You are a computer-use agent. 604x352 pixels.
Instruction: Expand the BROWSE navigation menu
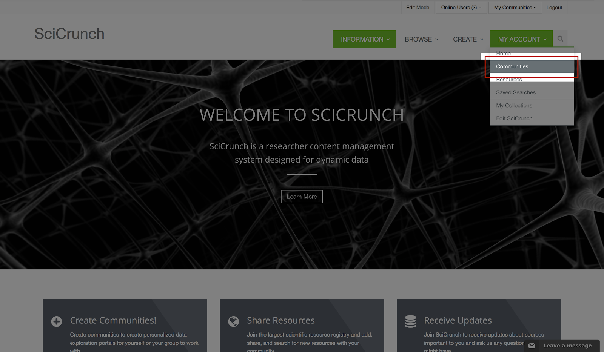421,39
